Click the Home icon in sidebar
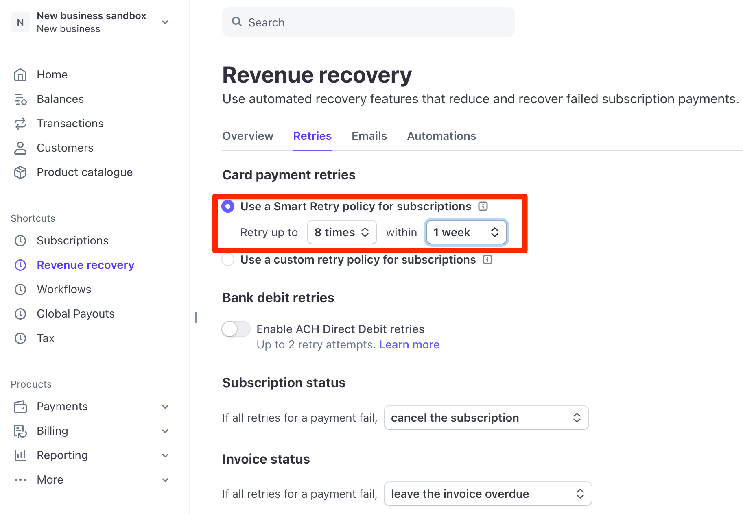This screenshot has width=743, height=514. [20, 75]
